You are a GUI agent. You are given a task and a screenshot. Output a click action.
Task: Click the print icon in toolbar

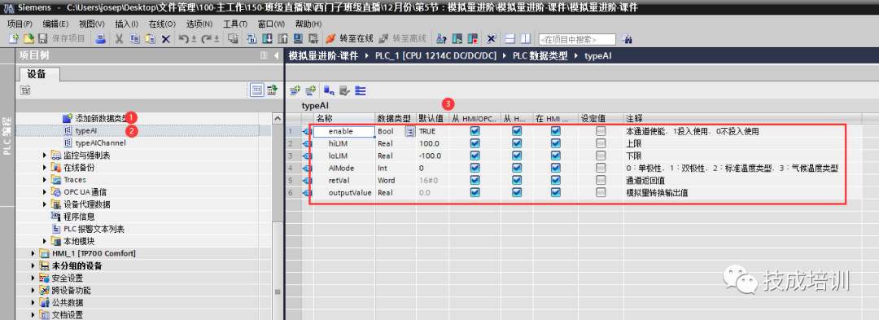tap(100, 38)
